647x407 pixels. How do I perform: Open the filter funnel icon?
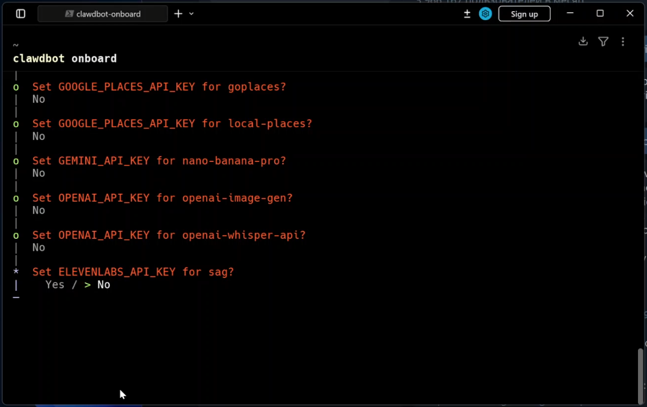click(x=603, y=41)
